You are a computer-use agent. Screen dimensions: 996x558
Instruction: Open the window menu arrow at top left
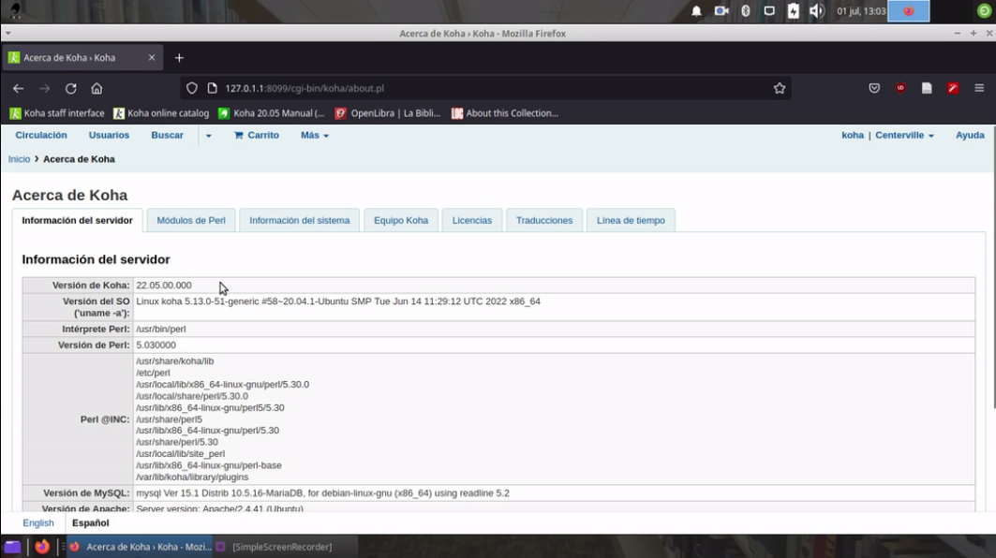tap(7, 33)
